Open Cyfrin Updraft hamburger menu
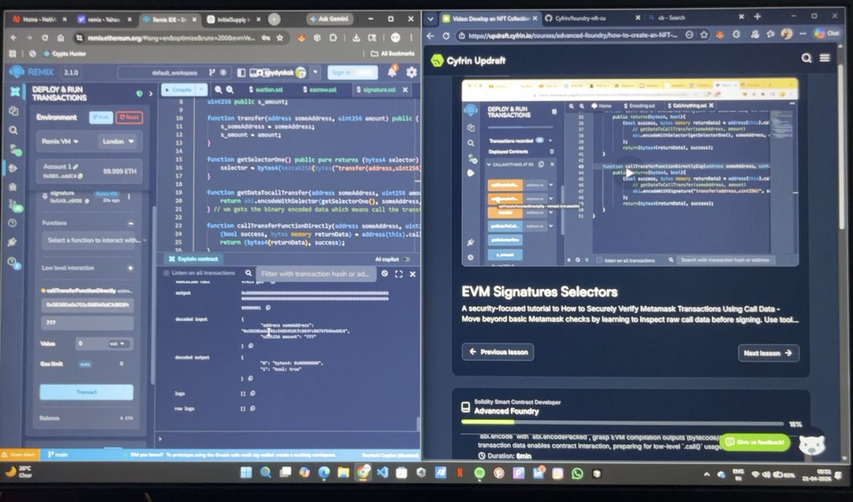The height and width of the screenshot is (502, 853). pyautogui.click(x=825, y=58)
